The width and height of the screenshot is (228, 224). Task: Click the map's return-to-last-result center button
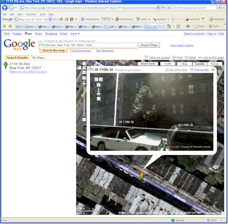pos(84,68)
